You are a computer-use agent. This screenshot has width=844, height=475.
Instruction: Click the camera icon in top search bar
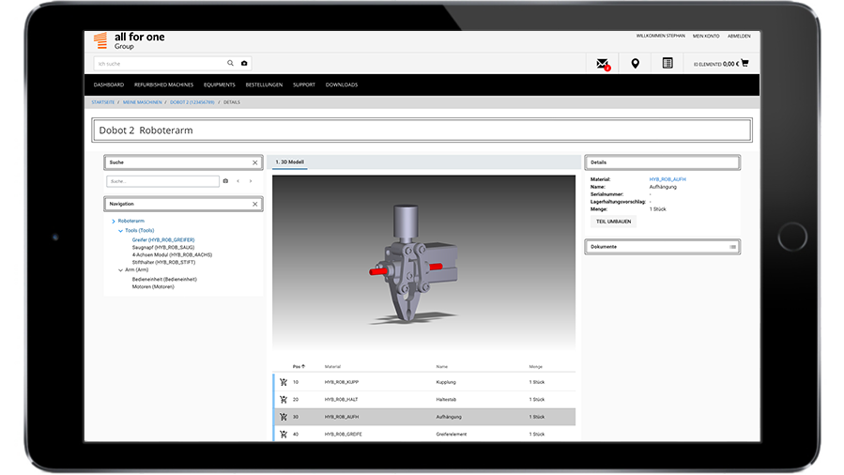click(x=244, y=64)
